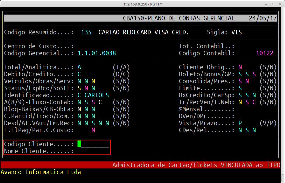Click the Sigla value VIS
The width and height of the screenshot is (285, 183).
pyautogui.click(x=237, y=32)
